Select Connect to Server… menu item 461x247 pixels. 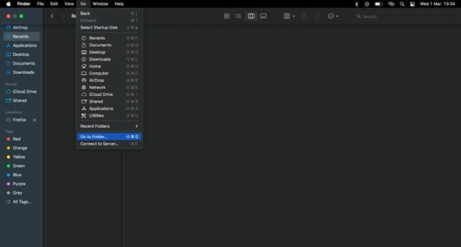coord(109,144)
